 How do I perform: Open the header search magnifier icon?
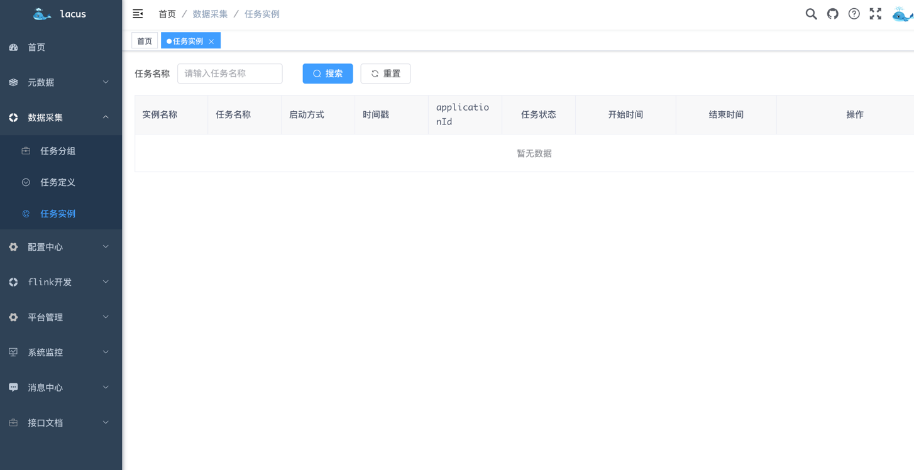click(812, 14)
